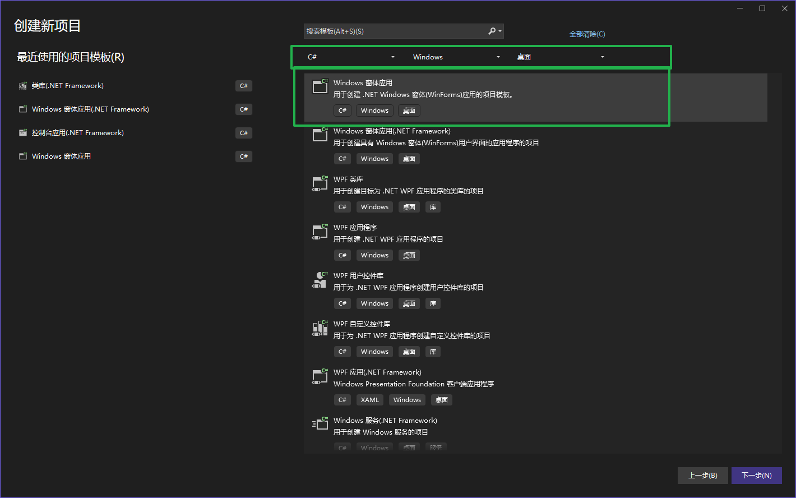Click the Windows 窗体应用 template icon

click(x=320, y=86)
